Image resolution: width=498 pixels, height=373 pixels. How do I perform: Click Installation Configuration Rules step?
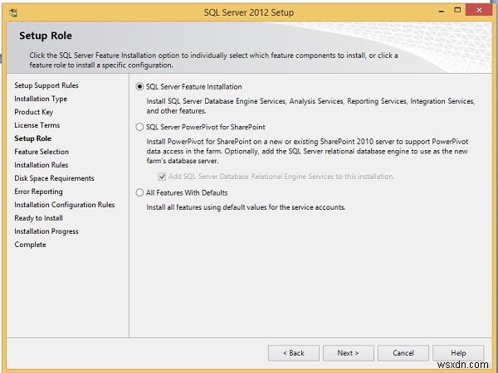coord(65,205)
